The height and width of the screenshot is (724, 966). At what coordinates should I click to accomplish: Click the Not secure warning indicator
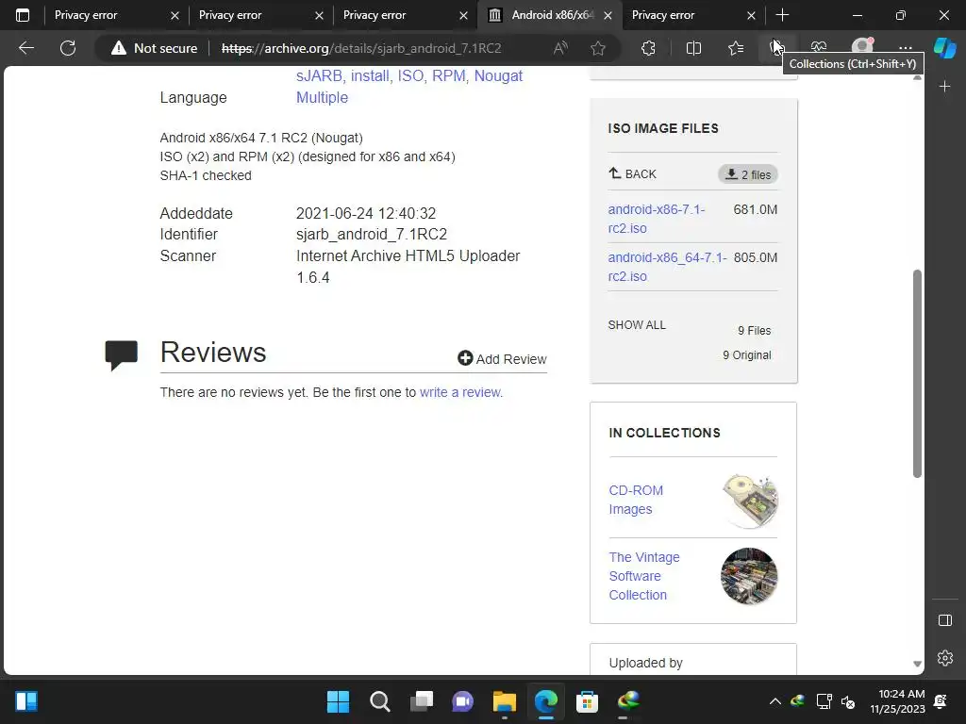154,48
